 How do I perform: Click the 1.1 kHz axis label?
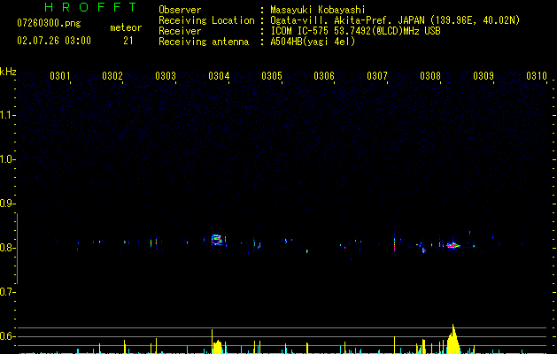click(7, 115)
